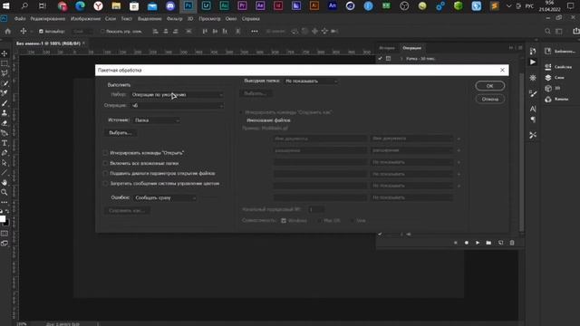
Task: Select the Zoom tool
Action: pos(5,193)
